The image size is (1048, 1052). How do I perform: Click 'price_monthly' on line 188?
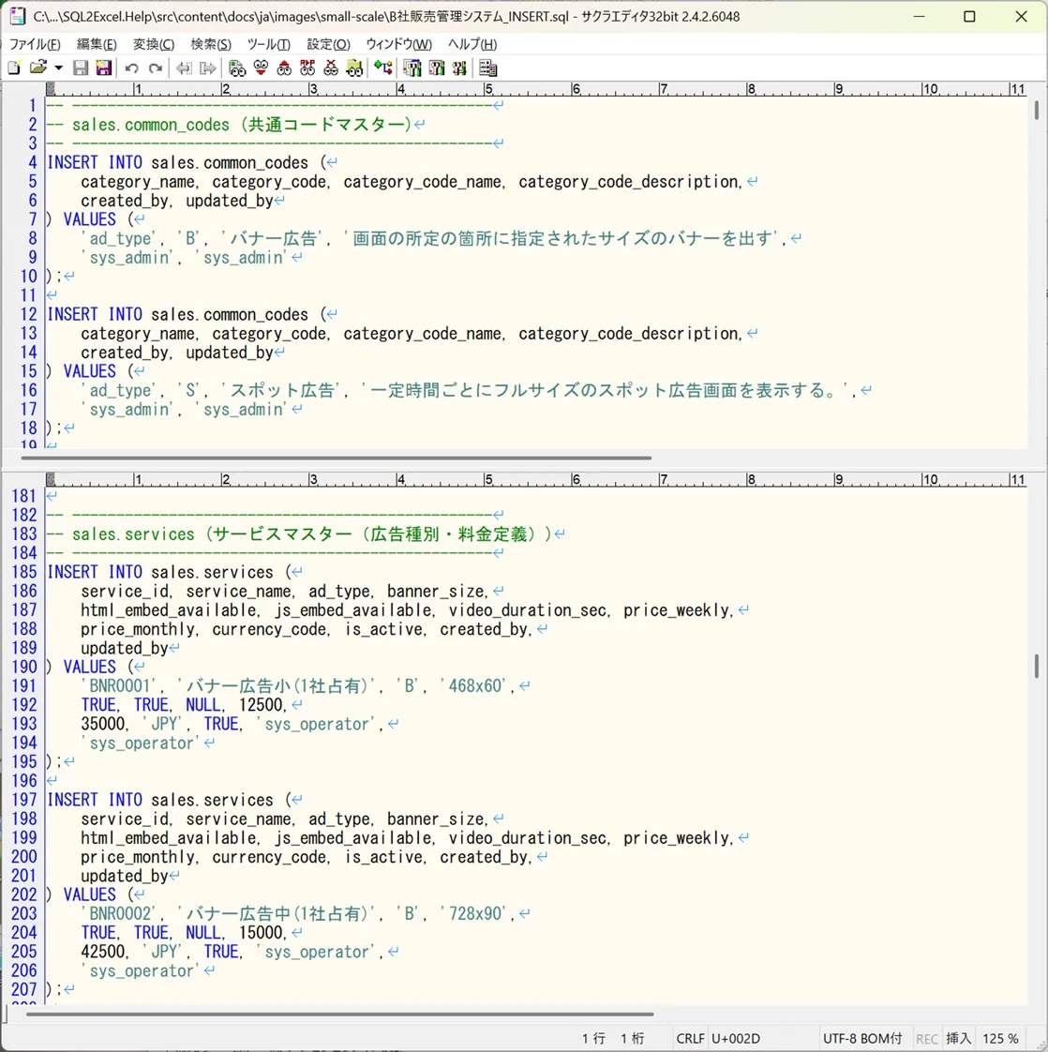point(137,629)
